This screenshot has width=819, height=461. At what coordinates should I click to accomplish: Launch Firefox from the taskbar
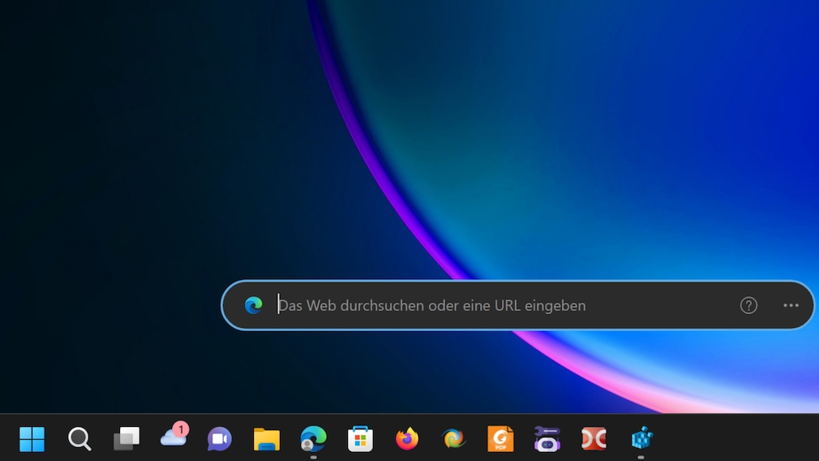[407, 439]
